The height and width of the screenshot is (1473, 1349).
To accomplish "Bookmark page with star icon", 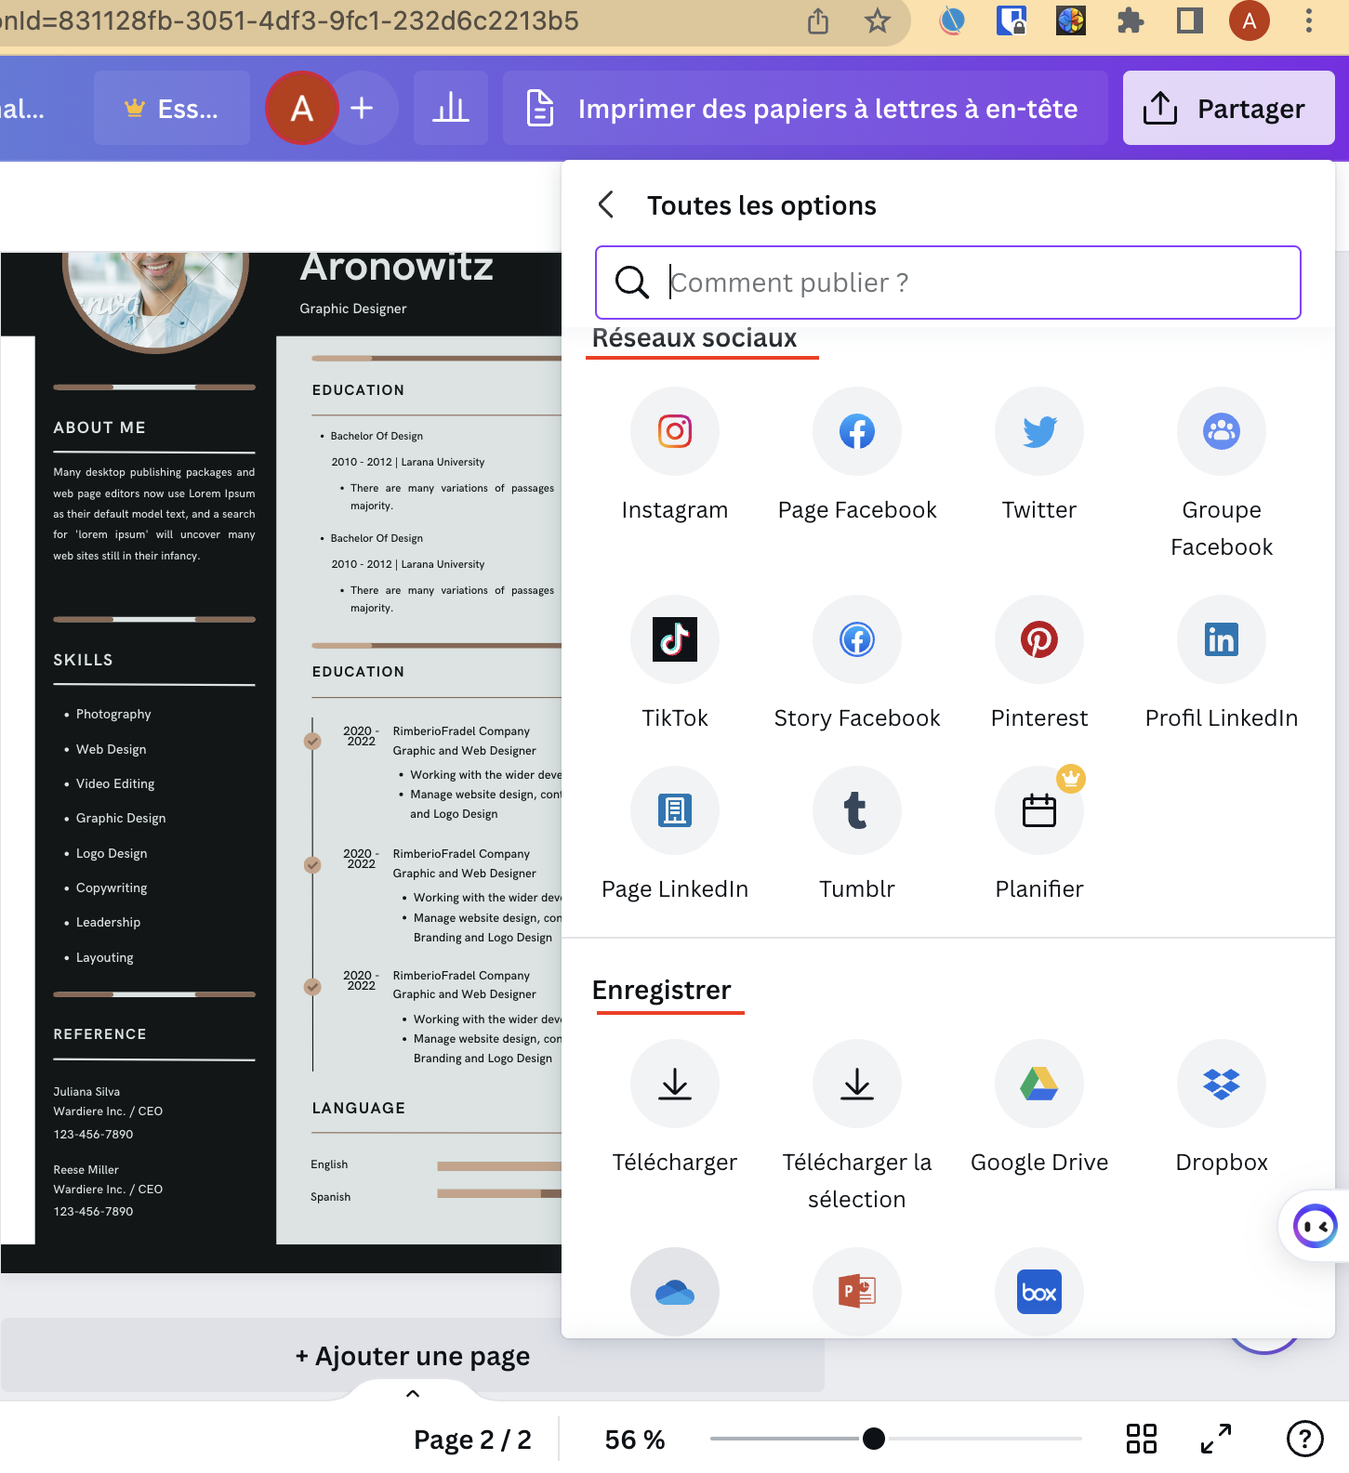I will pyautogui.click(x=878, y=20).
